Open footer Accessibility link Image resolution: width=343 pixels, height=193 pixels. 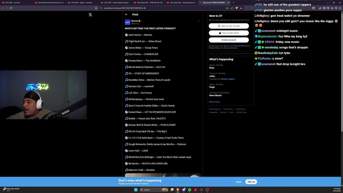pyautogui.click(x=213, y=112)
